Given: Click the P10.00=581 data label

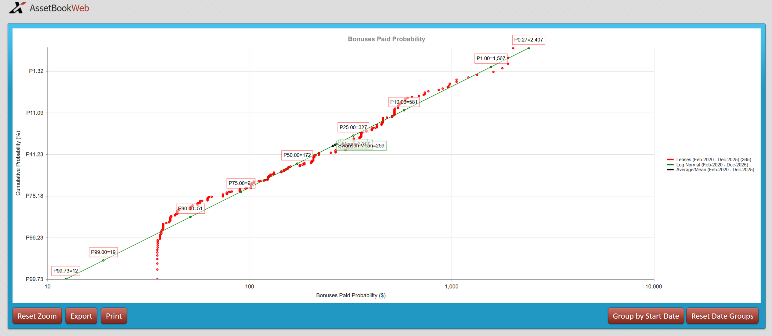Looking at the screenshot, I should [403, 102].
